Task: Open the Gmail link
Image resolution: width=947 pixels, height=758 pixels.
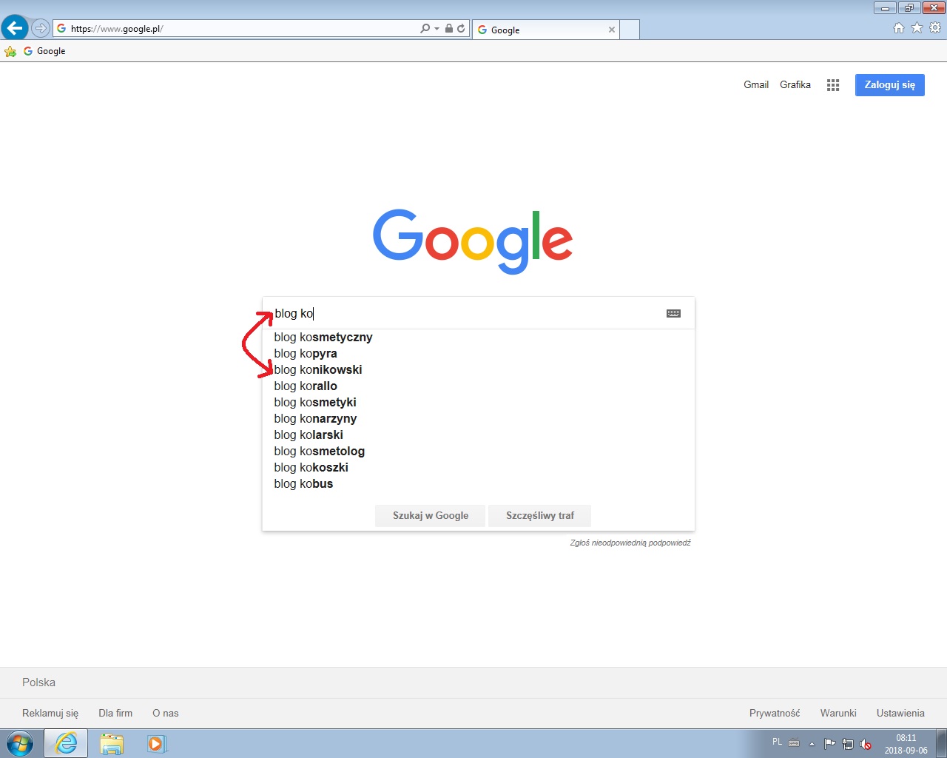Action: point(756,84)
